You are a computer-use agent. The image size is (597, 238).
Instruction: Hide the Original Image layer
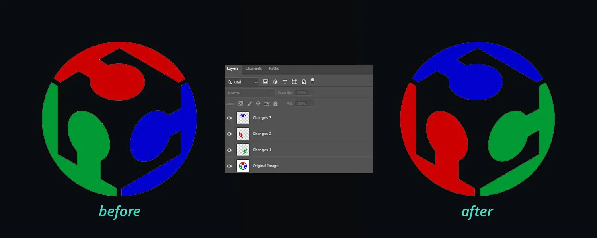coord(229,166)
